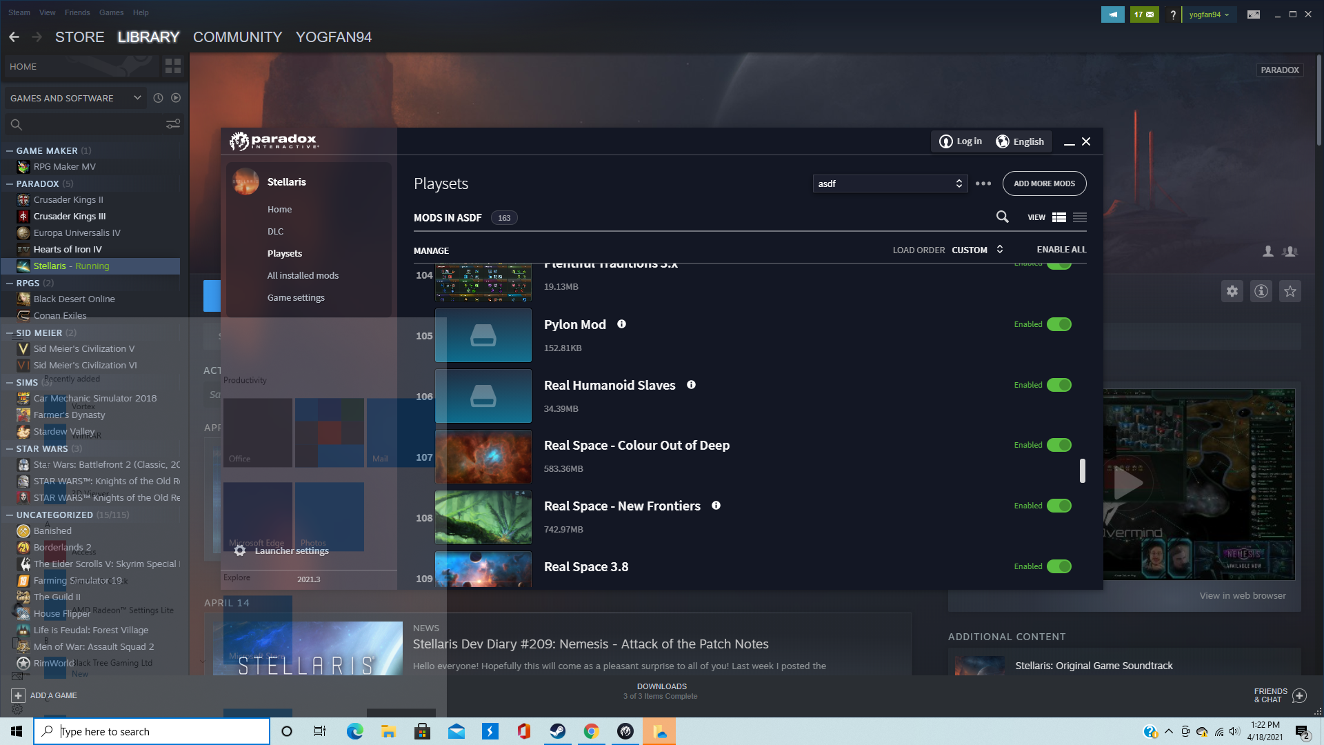Switch to compact list view icon
Viewport: 1324px width, 745px height.
(1080, 217)
